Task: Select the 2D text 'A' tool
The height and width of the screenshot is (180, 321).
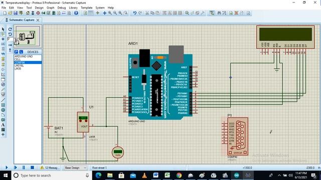Action: pos(3,124)
